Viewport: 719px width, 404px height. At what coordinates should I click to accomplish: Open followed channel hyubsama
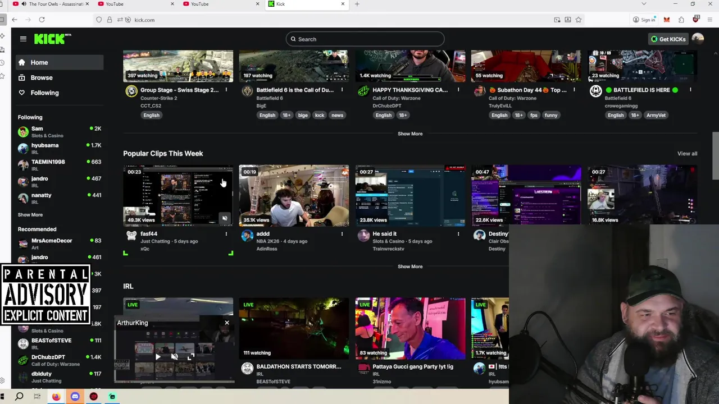coord(59,148)
